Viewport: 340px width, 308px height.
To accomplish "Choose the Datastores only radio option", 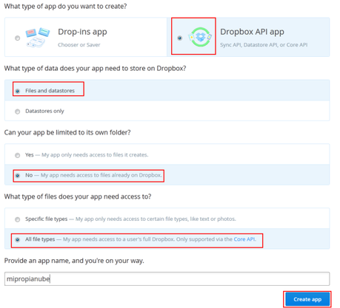I will click(x=17, y=112).
